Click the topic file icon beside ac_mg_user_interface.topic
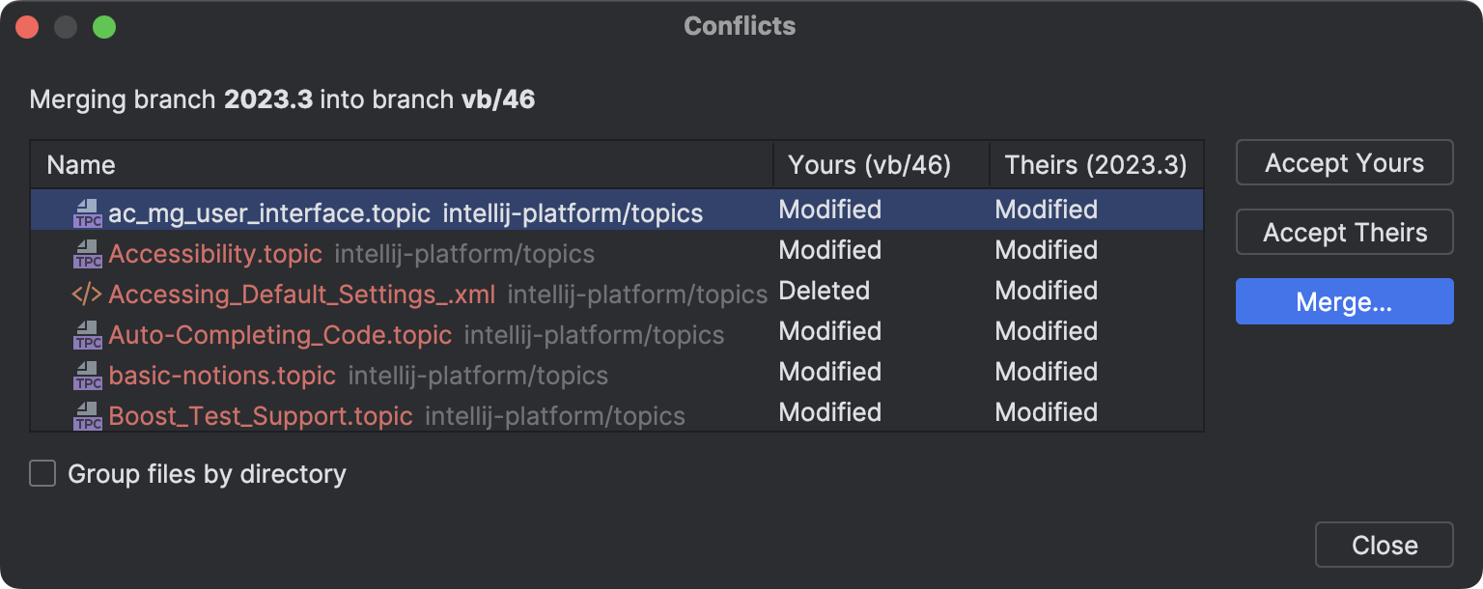This screenshot has width=1483, height=589. coord(88,211)
